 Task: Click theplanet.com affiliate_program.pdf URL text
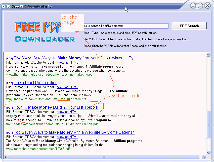click(46, 99)
